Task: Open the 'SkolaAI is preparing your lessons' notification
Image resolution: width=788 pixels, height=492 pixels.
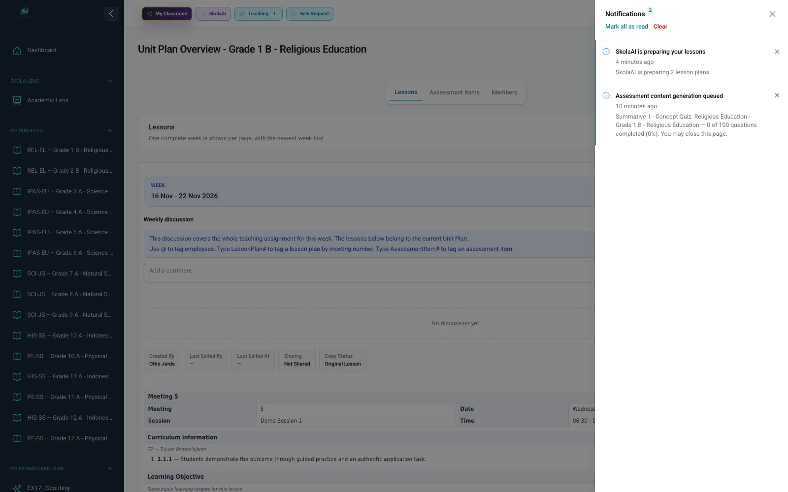Action: coord(691,62)
